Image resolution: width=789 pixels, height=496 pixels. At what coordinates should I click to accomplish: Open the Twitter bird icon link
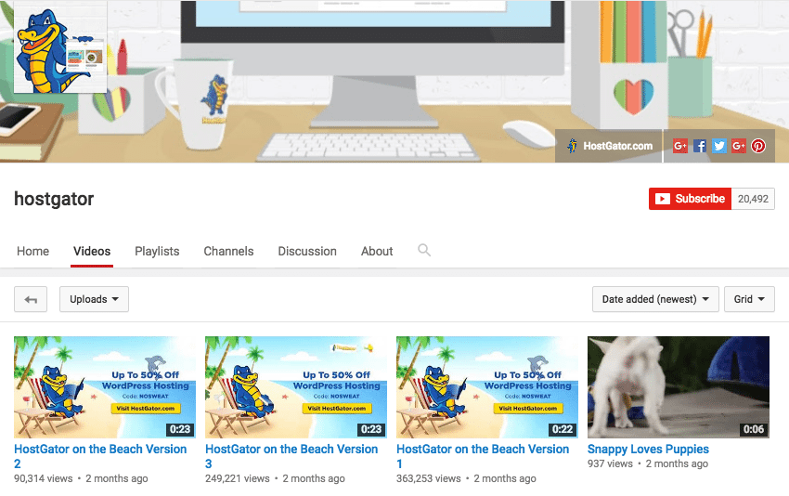(x=719, y=146)
